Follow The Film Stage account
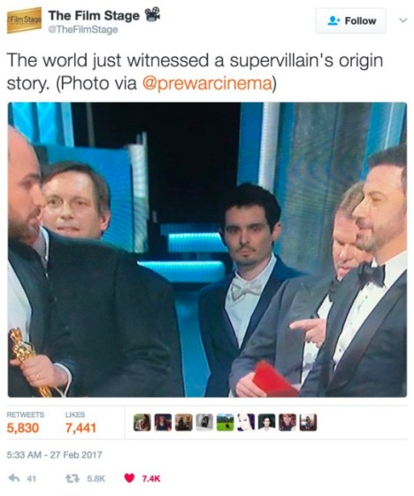The width and height of the screenshot is (414, 496). pos(350,20)
